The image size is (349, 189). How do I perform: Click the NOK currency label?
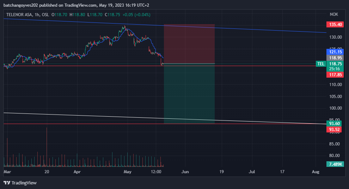coord(333,14)
